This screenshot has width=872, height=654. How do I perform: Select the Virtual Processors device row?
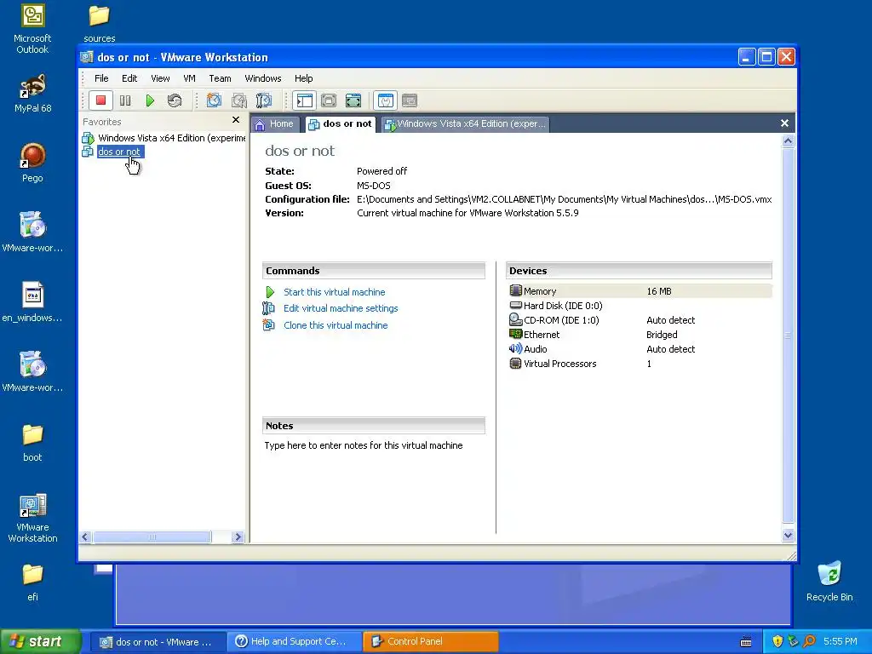[x=640, y=364]
